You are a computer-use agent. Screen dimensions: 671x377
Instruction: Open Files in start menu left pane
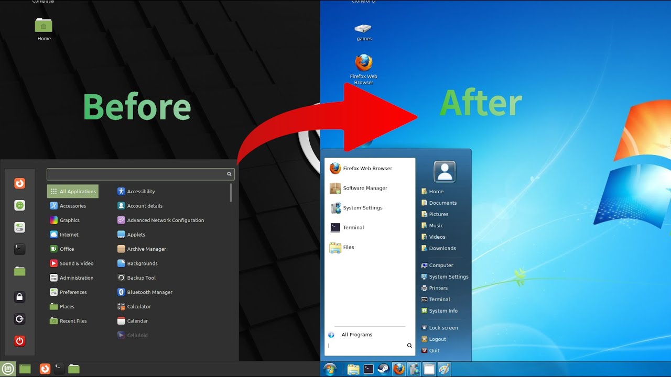tap(342, 247)
